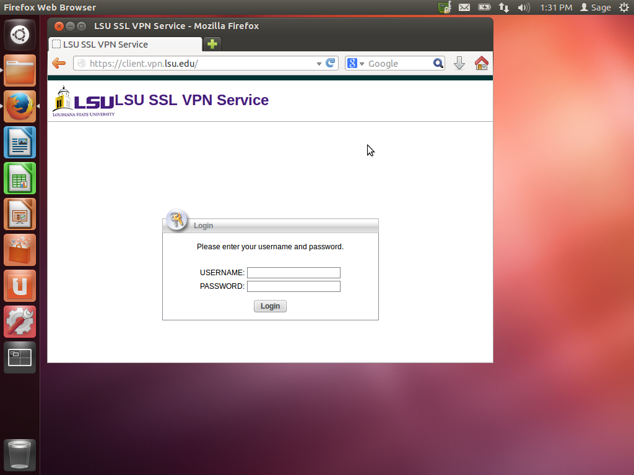Open the network indicator menu

[x=504, y=7]
